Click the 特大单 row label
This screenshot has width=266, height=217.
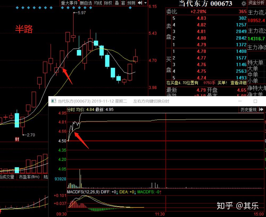(x=255, y=63)
